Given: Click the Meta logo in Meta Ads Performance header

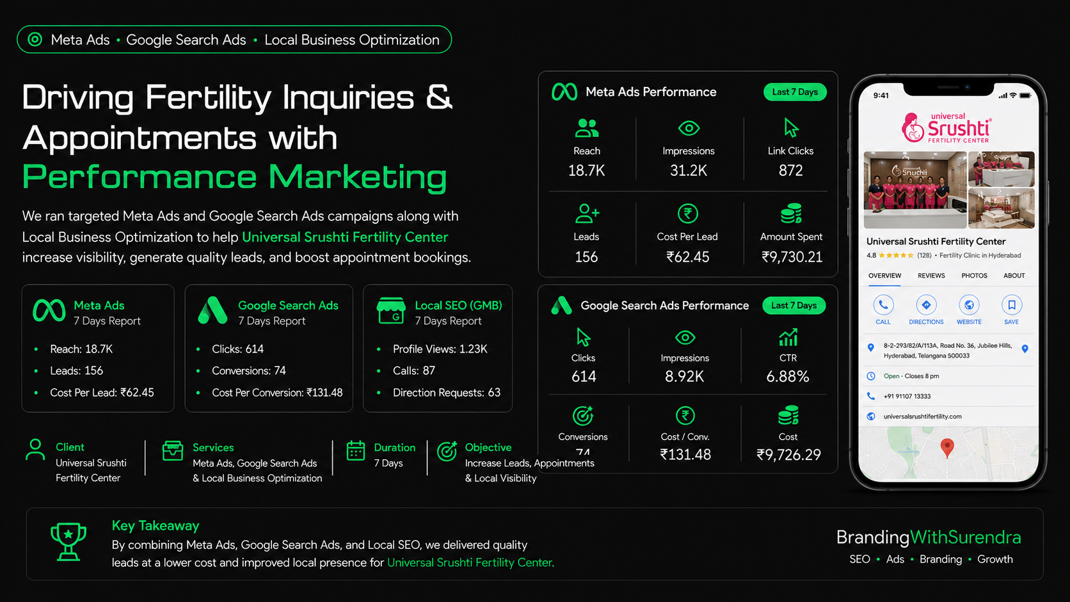Looking at the screenshot, I should pos(564,92).
